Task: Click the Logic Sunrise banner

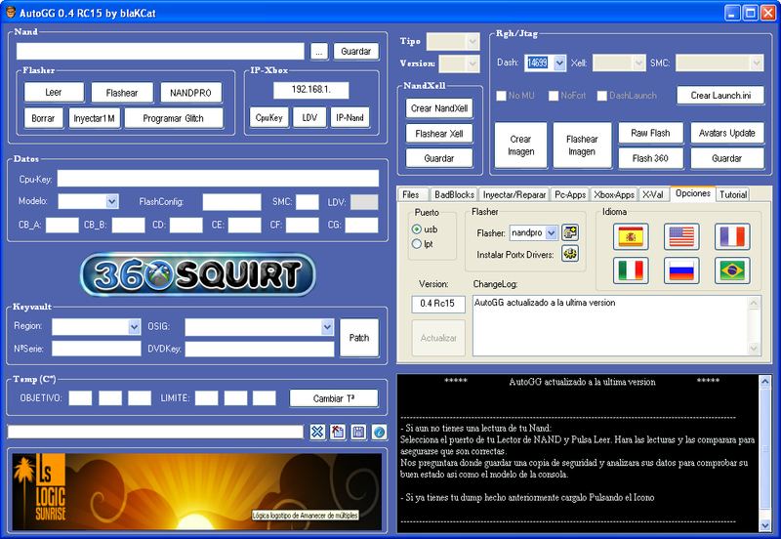Action: point(197,491)
